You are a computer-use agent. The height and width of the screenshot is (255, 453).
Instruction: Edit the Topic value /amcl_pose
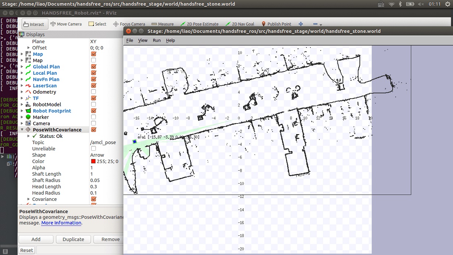click(103, 142)
